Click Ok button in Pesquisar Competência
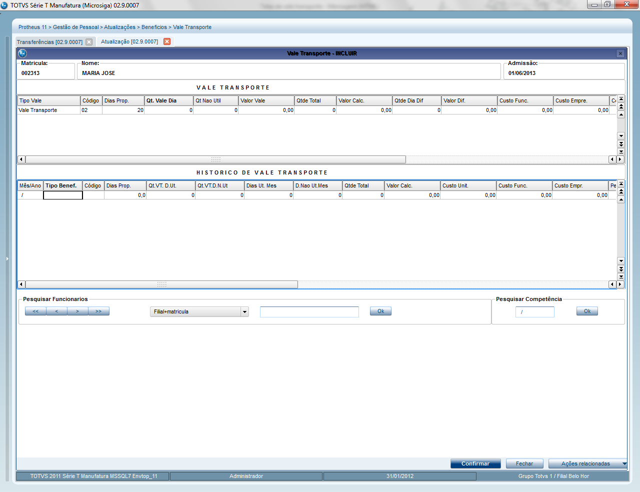 (587, 311)
